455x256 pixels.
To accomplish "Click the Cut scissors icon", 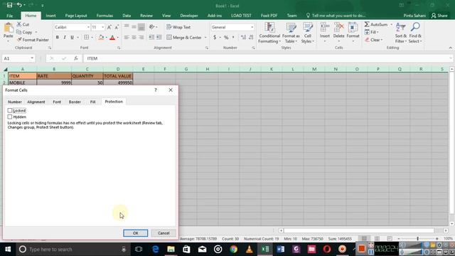I will pyautogui.click(x=19, y=24).
